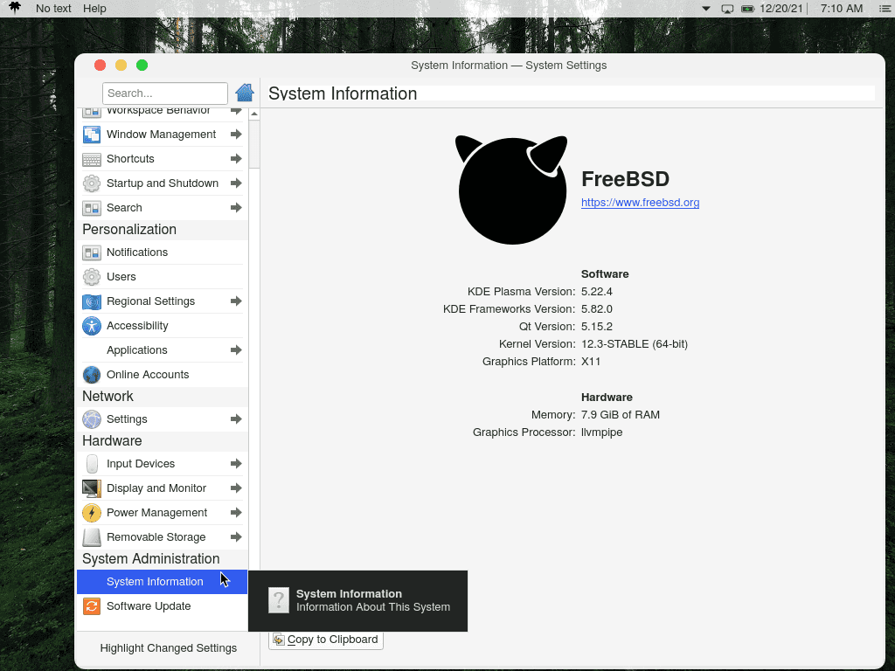This screenshot has width=895, height=671.
Task: Select the Input Devices mouse icon
Action: point(92,463)
